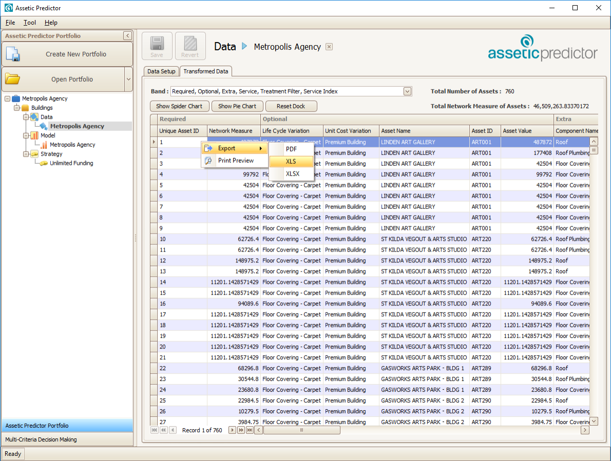Switch to the Multi-Criteria Decision Making panel

tap(67, 439)
